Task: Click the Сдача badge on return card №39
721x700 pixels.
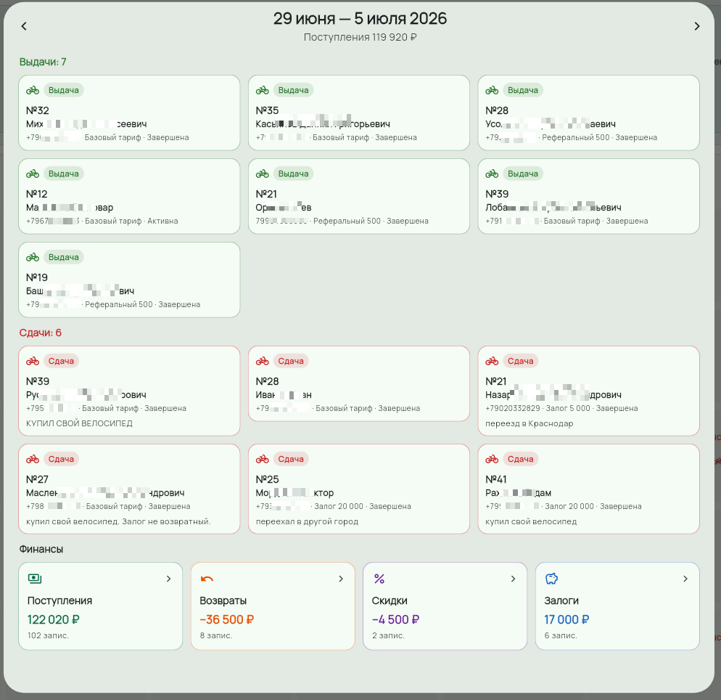Action: (61, 361)
